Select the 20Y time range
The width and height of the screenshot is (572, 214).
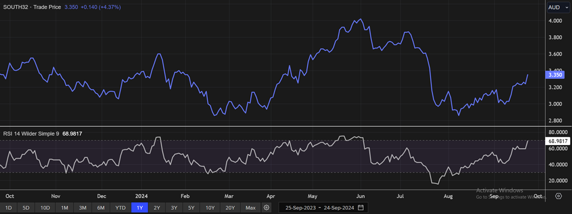pos(230,208)
